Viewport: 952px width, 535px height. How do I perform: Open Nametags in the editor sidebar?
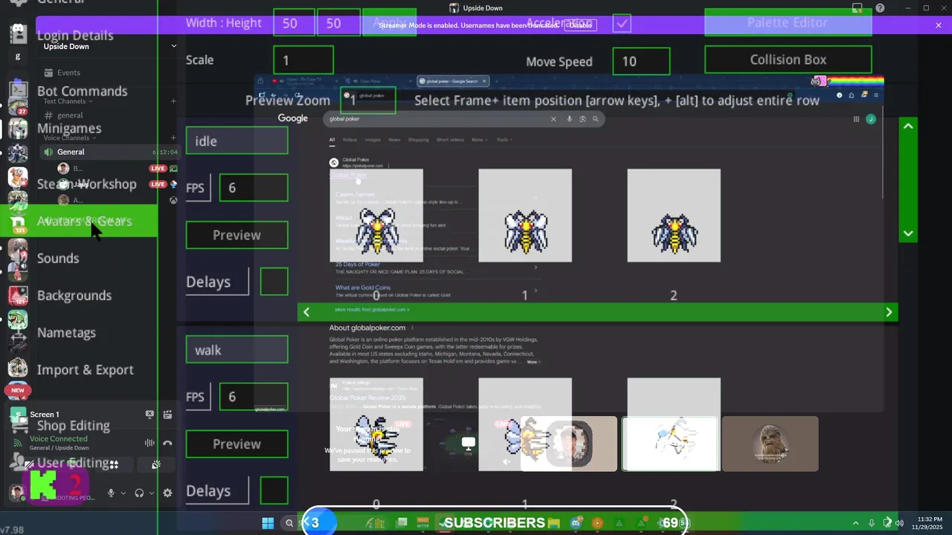(x=66, y=332)
